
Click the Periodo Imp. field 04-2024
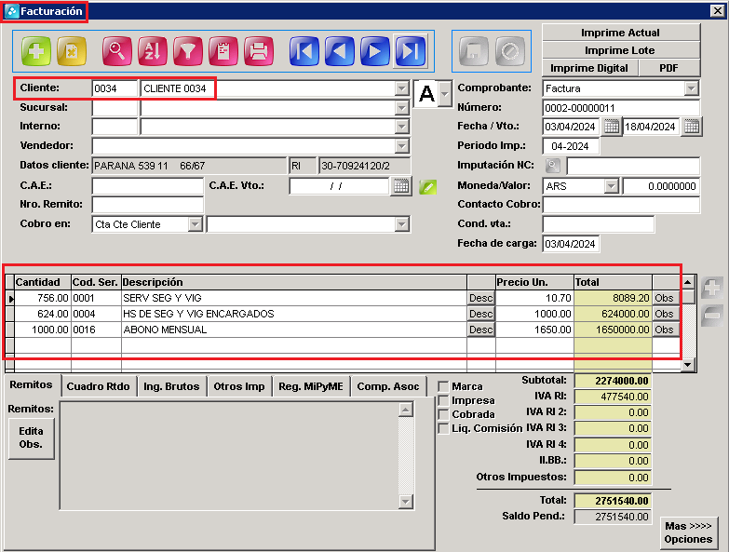click(571, 146)
